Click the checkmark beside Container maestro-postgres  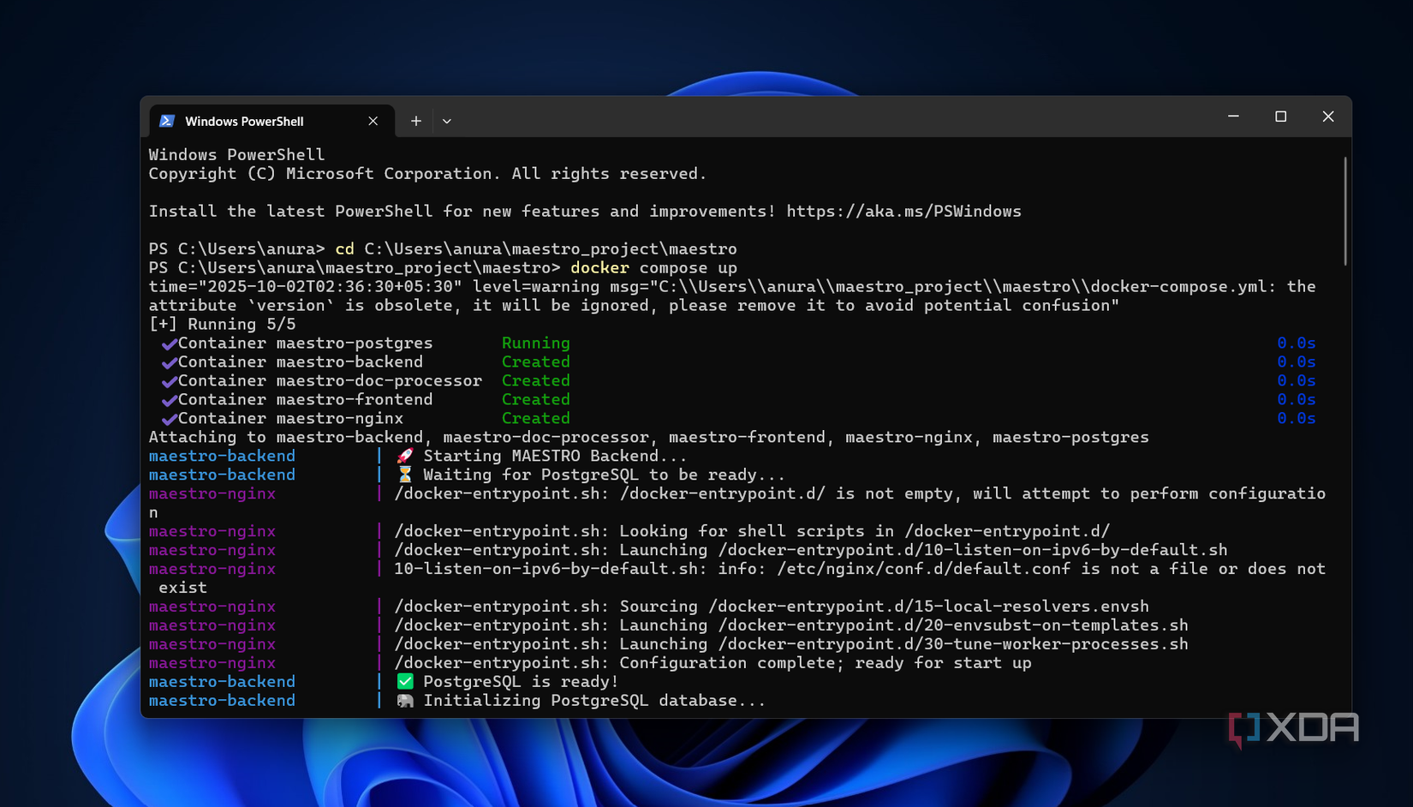[170, 344]
